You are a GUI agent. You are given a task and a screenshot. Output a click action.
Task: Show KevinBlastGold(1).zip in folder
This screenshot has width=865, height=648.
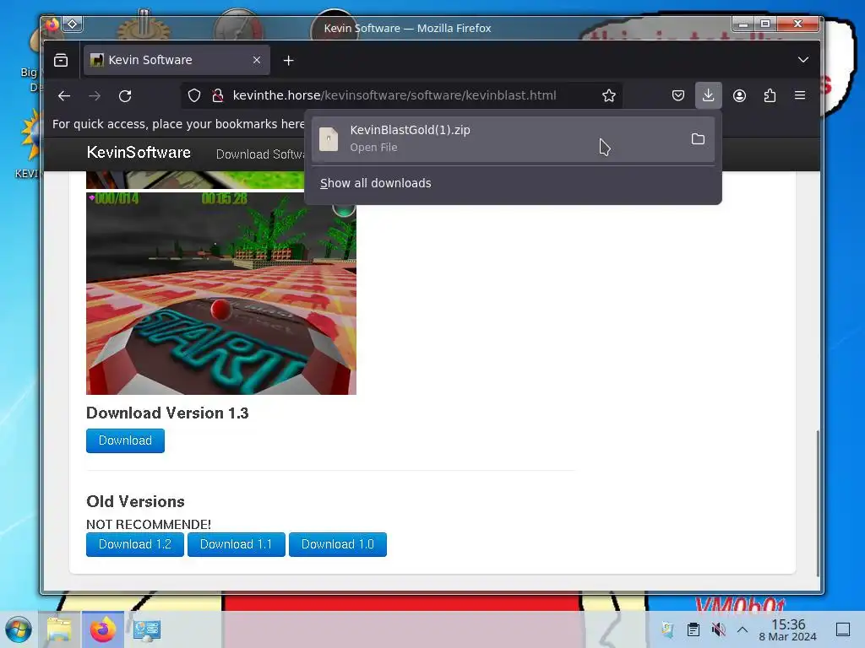pyautogui.click(x=698, y=139)
